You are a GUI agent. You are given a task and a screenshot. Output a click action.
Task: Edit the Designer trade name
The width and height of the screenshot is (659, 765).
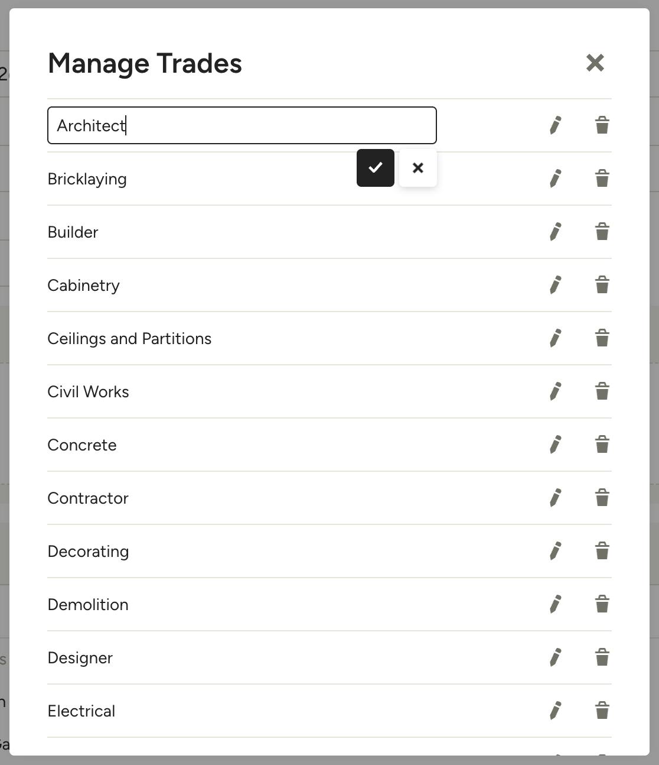coord(555,657)
